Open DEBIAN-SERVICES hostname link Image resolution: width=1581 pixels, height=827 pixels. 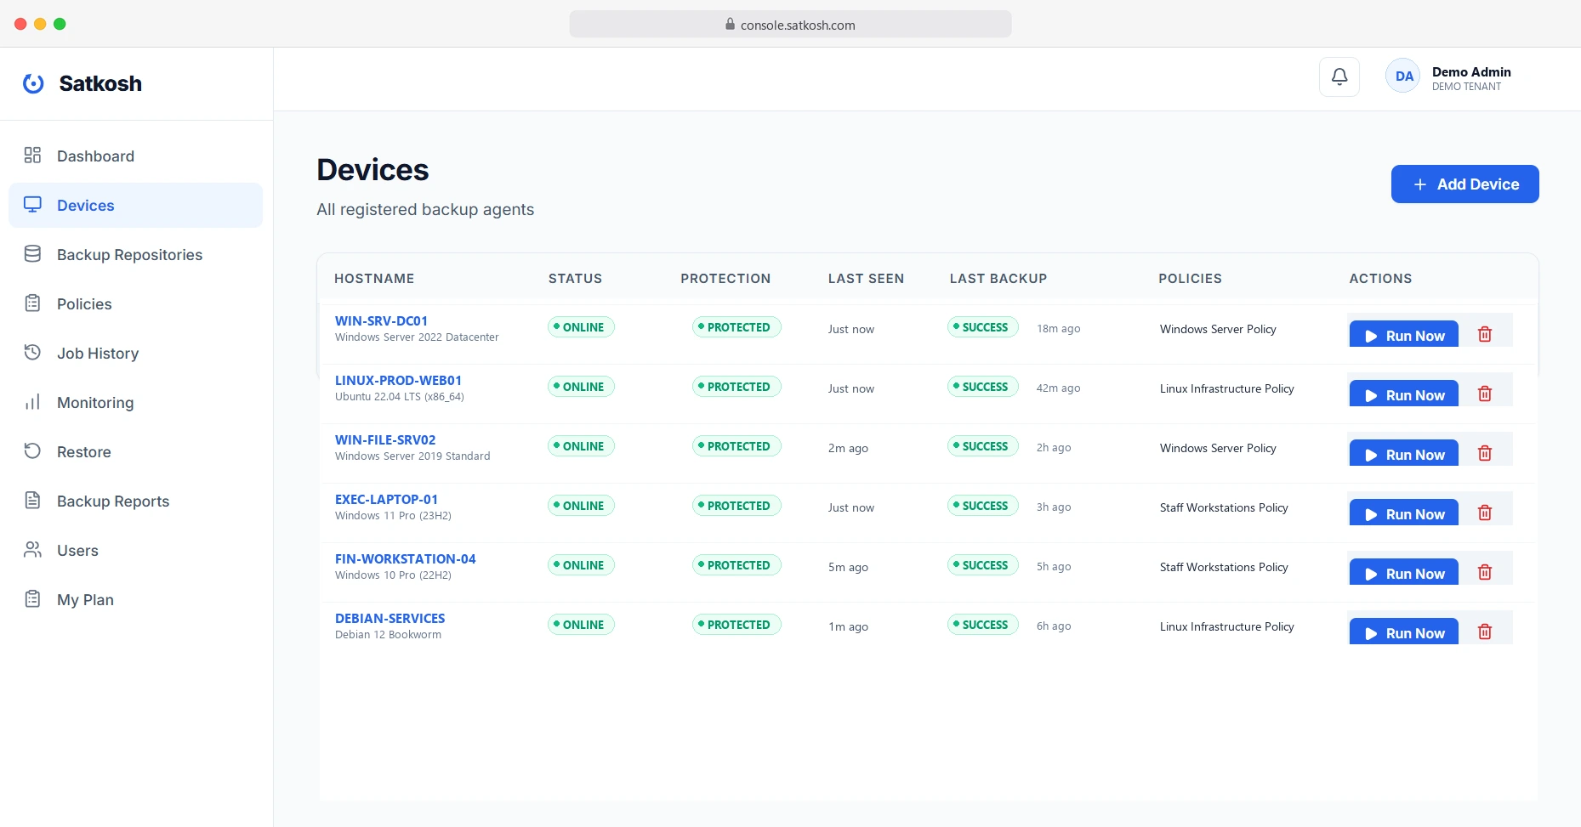tap(390, 618)
